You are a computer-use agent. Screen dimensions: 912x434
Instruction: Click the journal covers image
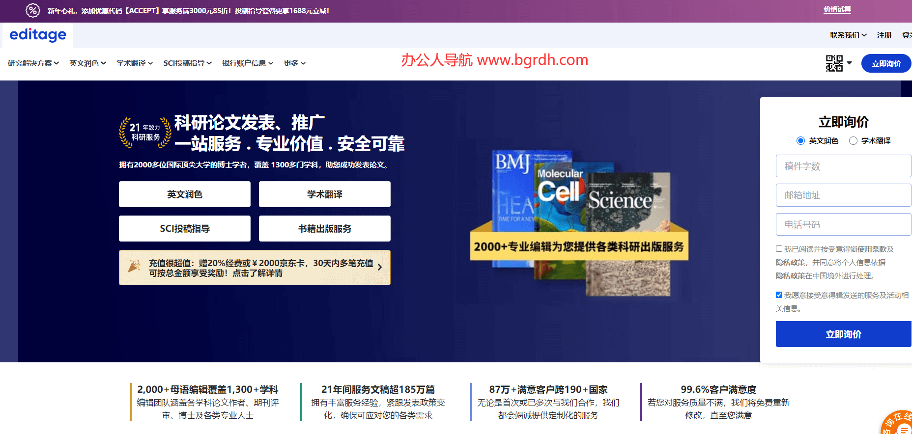(580, 221)
